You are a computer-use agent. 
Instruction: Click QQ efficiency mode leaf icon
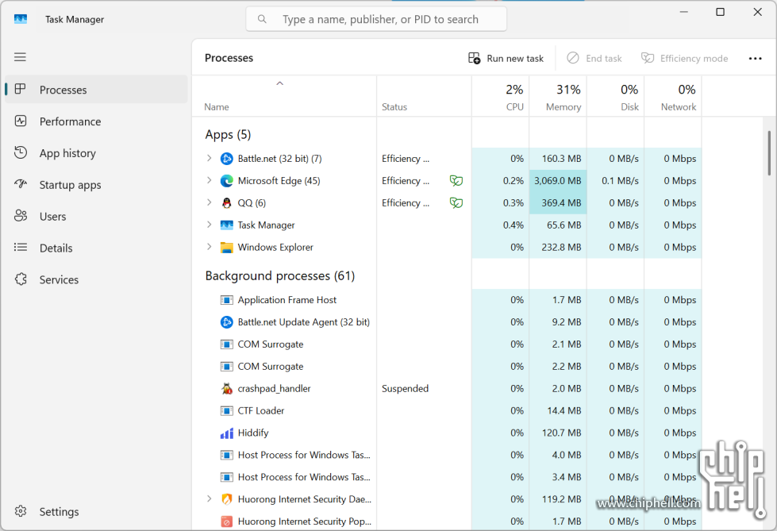pyautogui.click(x=456, y=202)
